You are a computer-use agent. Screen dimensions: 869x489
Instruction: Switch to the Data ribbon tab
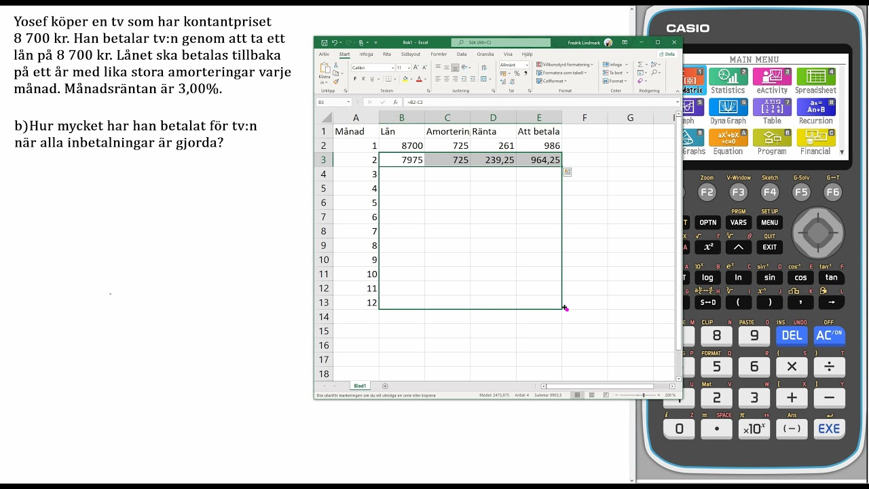(x=462, y=54)
